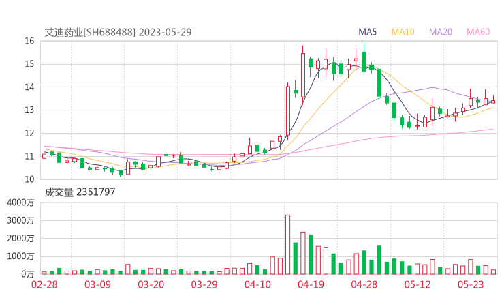The height and width of the screenshot is (300, 504).
Task: Click the 02-28 date axis label
Action: [x=44, y=284]
